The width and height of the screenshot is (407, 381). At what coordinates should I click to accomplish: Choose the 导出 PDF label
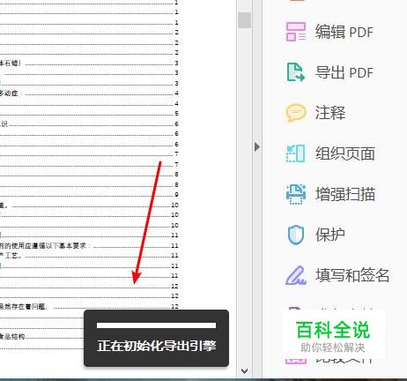pos(344,72)
